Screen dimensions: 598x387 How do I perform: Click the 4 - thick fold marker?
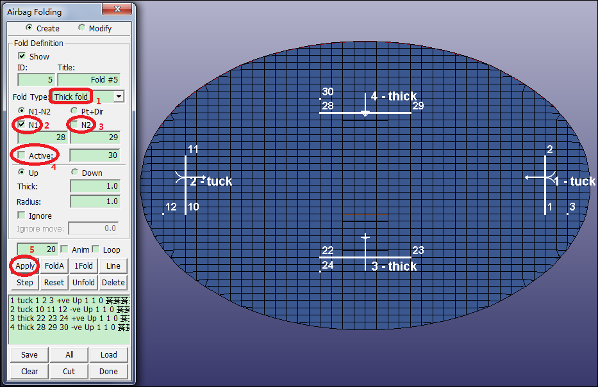coord(393,97)
